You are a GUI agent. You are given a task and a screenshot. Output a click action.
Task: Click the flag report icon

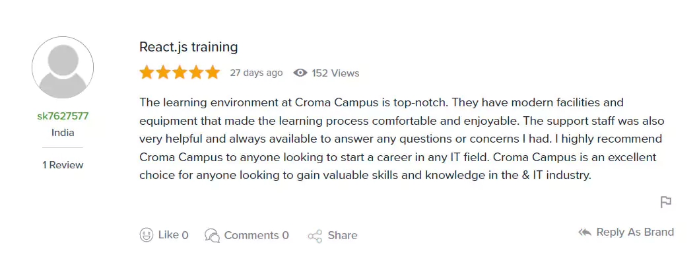[x=666, y=202]
